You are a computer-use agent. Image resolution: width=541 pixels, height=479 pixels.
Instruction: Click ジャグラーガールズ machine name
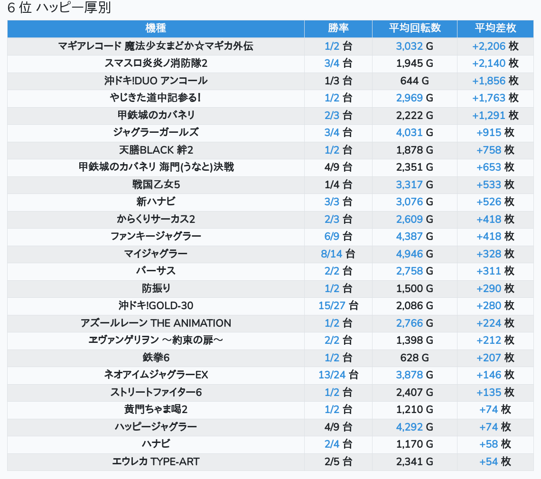(x=156, y=132)
